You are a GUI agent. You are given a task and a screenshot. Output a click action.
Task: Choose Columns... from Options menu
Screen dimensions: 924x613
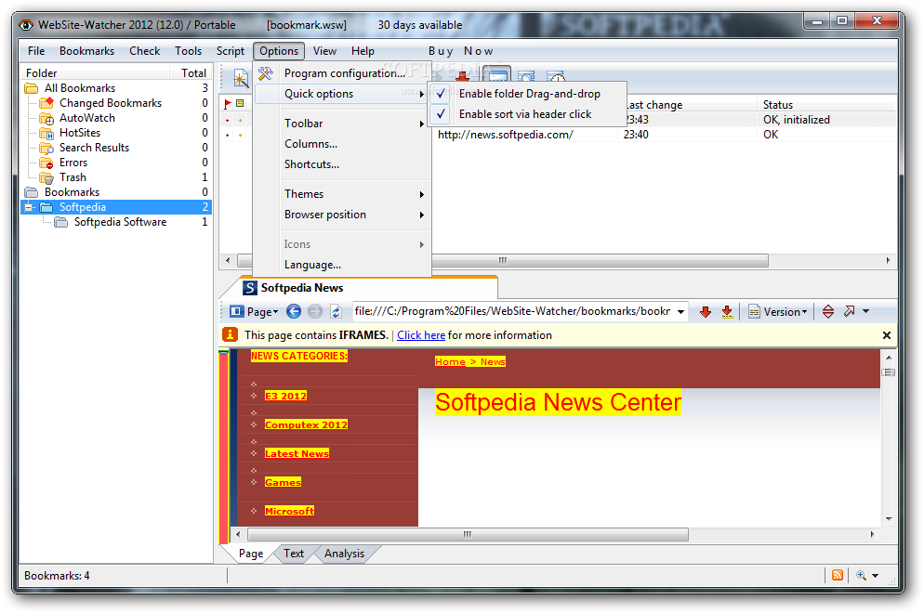tap(342, 144)
